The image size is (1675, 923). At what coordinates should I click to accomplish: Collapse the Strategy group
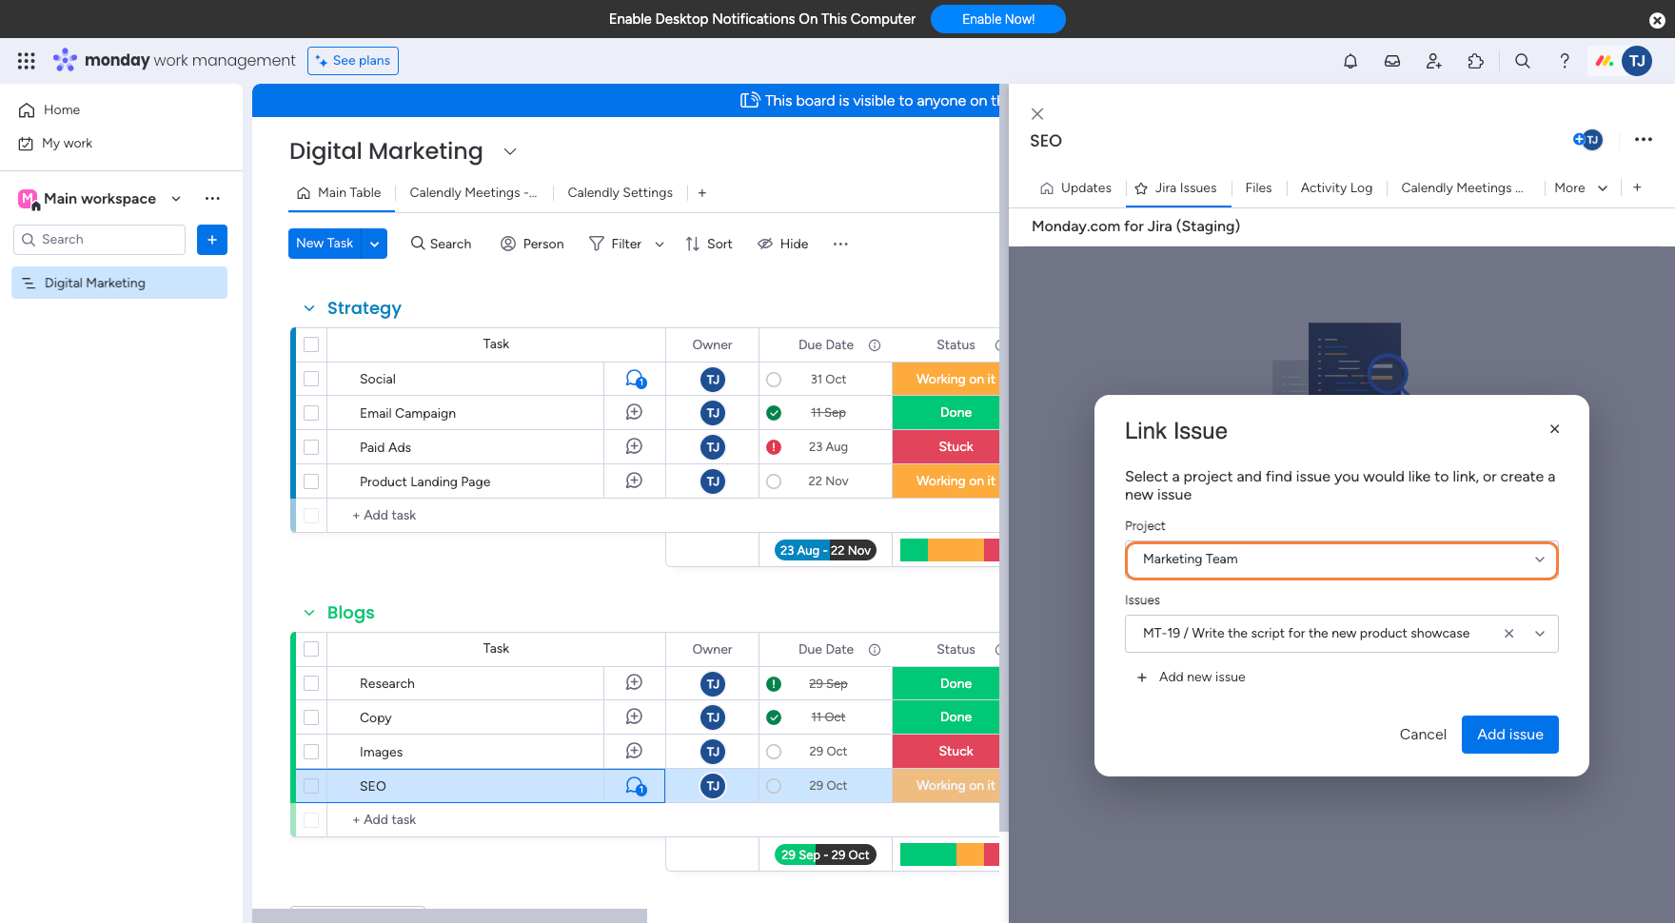coord(309,308)
